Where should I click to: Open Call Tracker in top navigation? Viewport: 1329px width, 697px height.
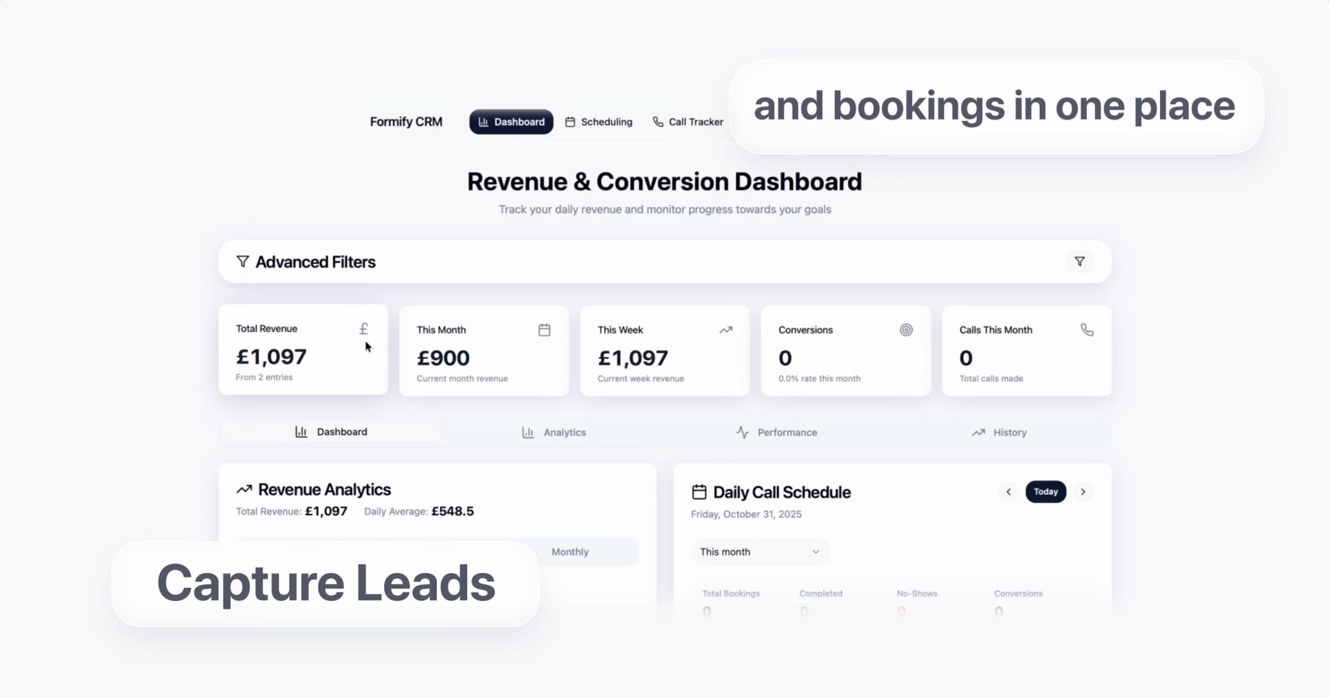tap(688, 122)
